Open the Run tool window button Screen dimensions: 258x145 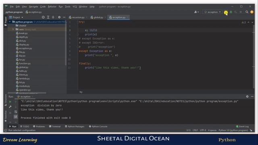(12, 126)
